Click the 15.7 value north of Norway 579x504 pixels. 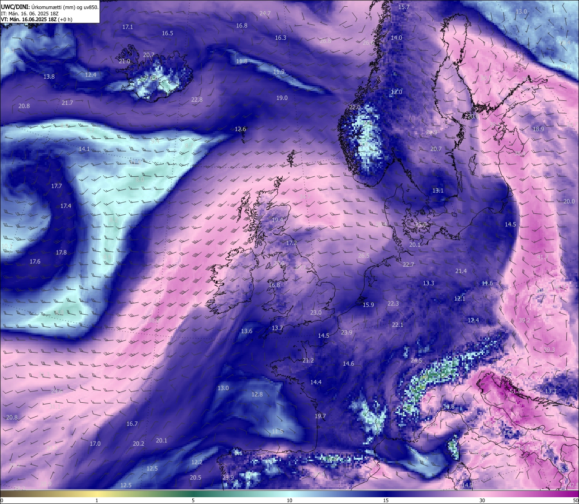tap(403, 7)
